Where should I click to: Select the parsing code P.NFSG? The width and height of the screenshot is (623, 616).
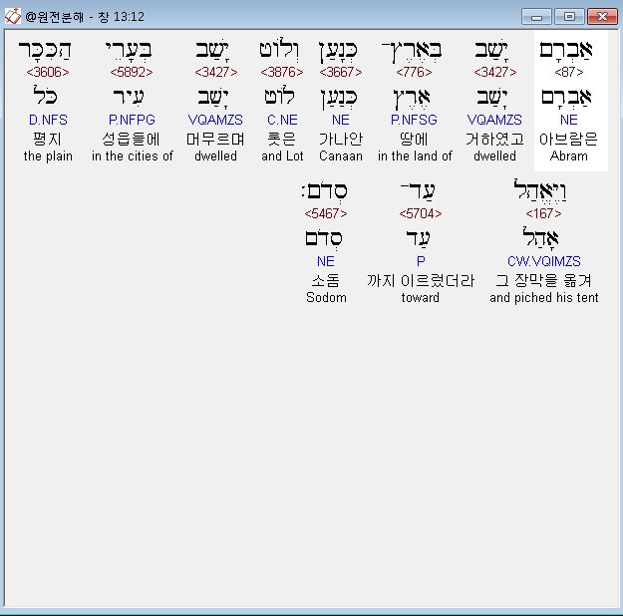[414, 120]
